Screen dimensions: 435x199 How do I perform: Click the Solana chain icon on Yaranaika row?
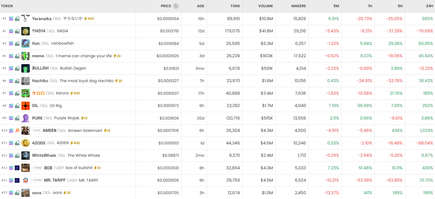11,19
